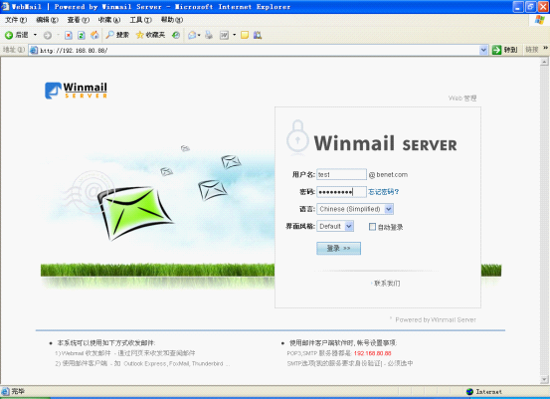Click the 登录 >> login button
The width and height of the screenshot is (550, 399).
click(338, 248)
